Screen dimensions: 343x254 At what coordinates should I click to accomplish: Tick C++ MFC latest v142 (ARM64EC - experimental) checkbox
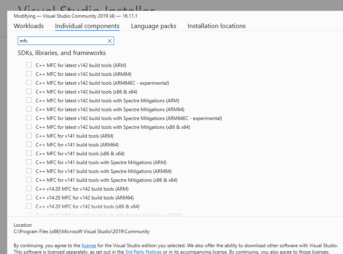point(29,83)
